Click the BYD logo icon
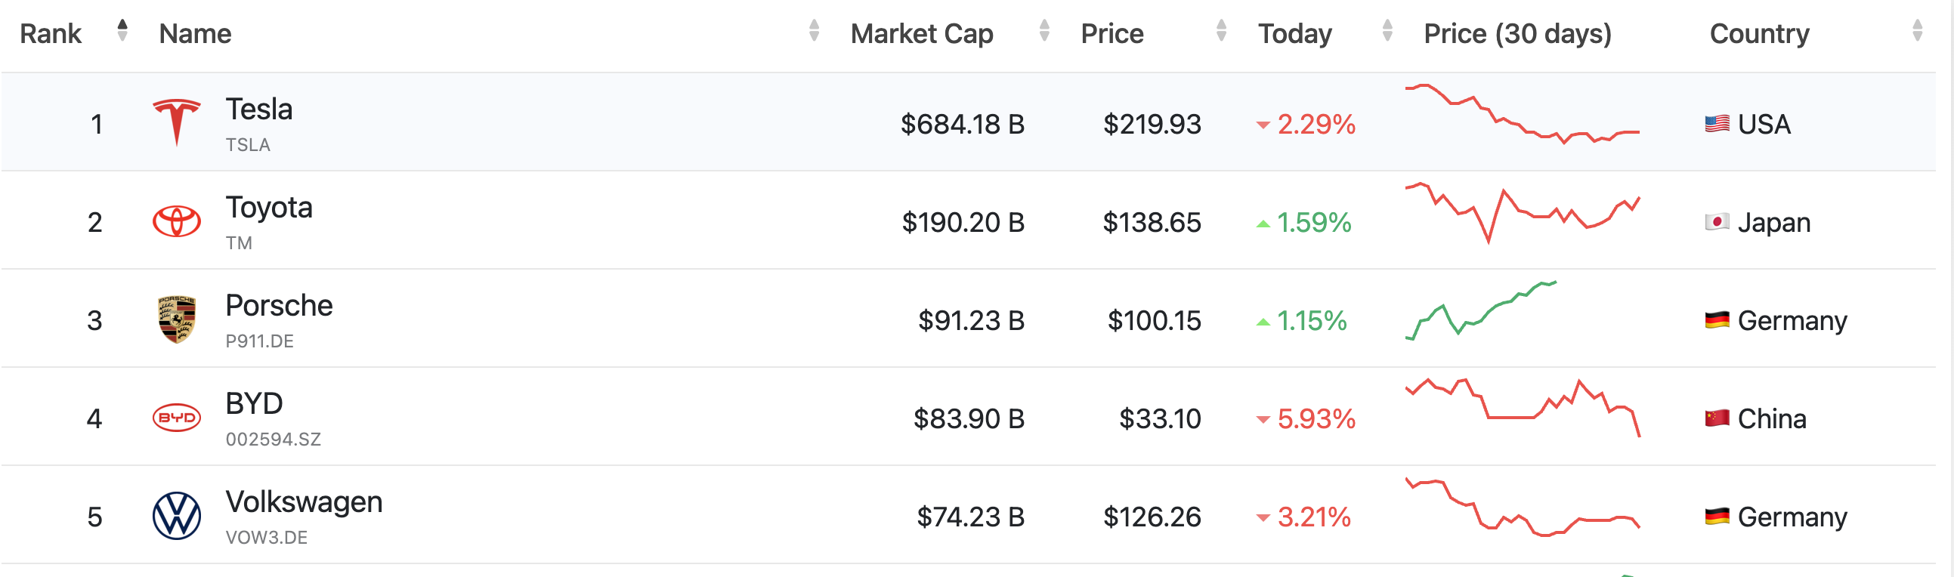Screen dimensions: 1954x577 [176, 418]
